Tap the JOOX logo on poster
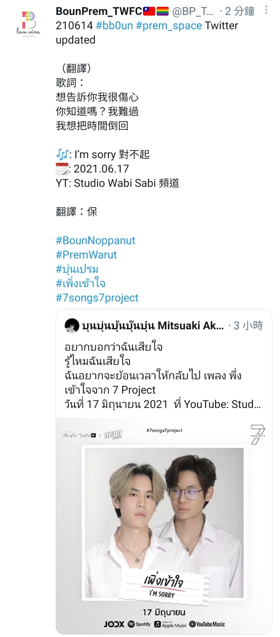Screen dimensions: 280x637 [x=114, y=624]
